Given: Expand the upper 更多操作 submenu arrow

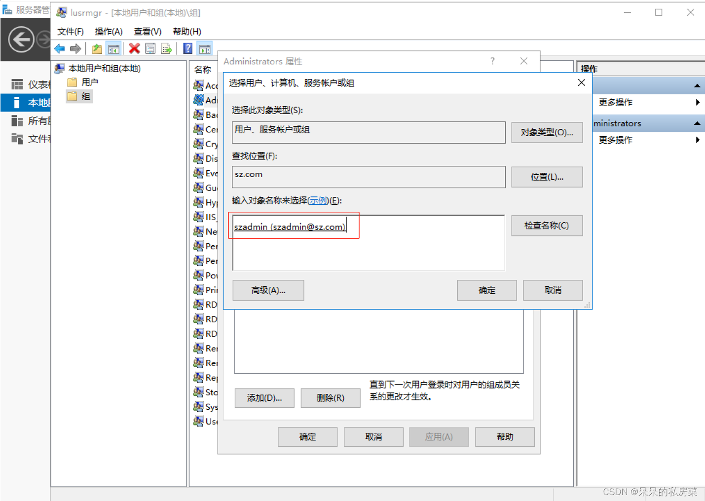Looking at the screenshot, I should coord(698,102).
